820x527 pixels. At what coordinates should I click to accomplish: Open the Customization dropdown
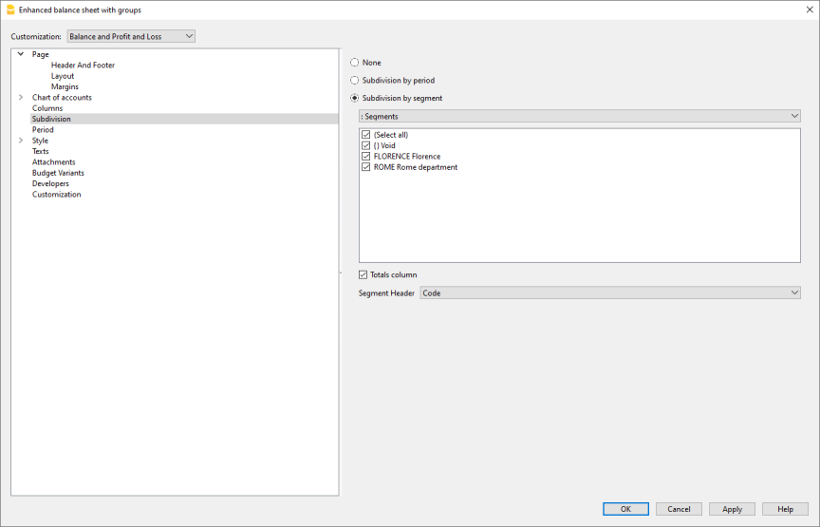pyautogui.click(x=131, y=36)
